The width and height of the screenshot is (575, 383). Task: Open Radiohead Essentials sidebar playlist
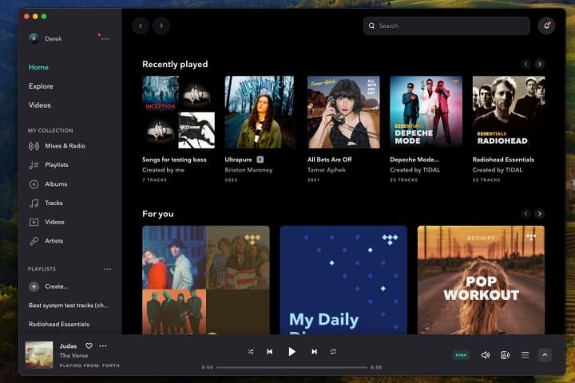coord(59,324)
